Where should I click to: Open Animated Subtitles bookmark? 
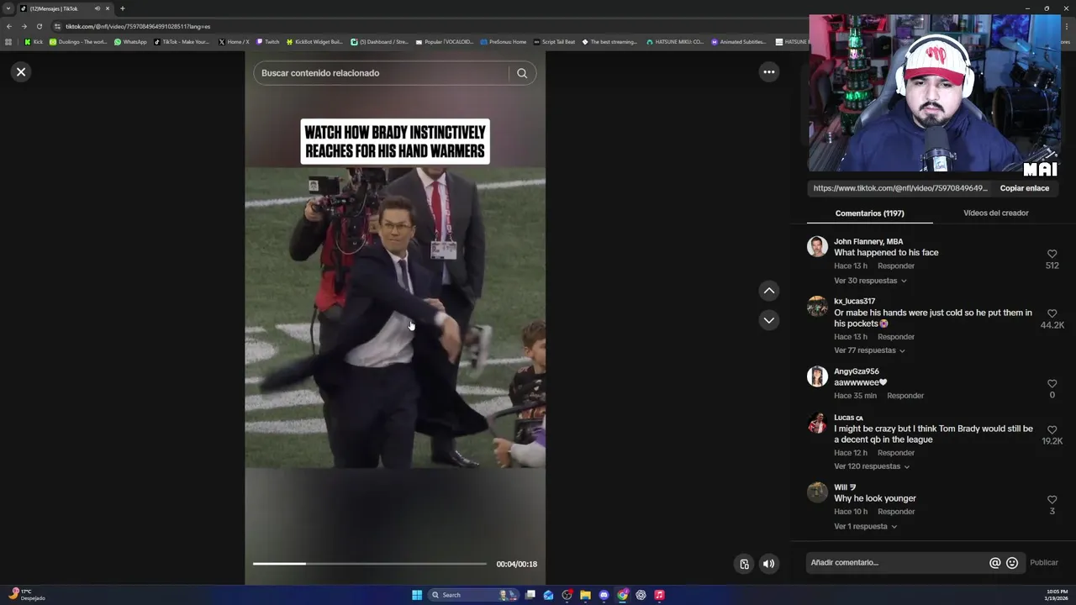(x=739, y=42)
